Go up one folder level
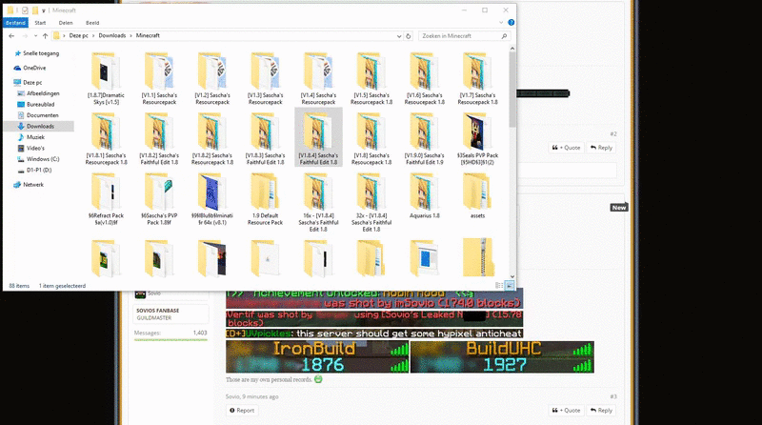Viewport: 762px width, 425px height. click(45, 36)
